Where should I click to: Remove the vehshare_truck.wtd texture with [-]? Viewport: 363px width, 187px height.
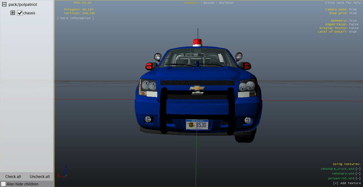tap(358, 169)
